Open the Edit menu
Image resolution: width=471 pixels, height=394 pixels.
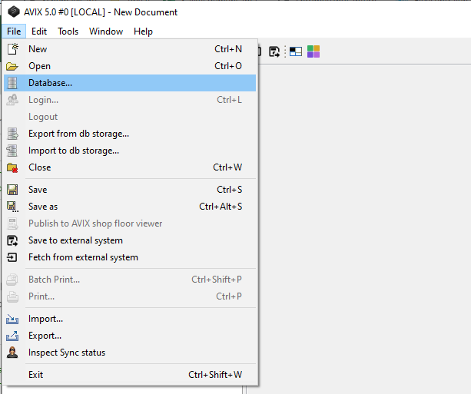coord(39,31)
